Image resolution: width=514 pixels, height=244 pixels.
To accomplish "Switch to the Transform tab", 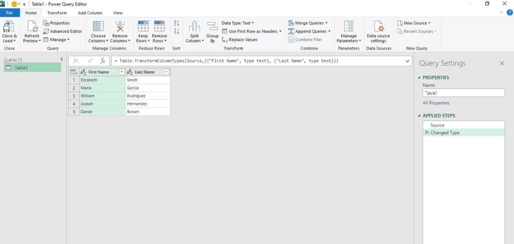I will point(57,13).
